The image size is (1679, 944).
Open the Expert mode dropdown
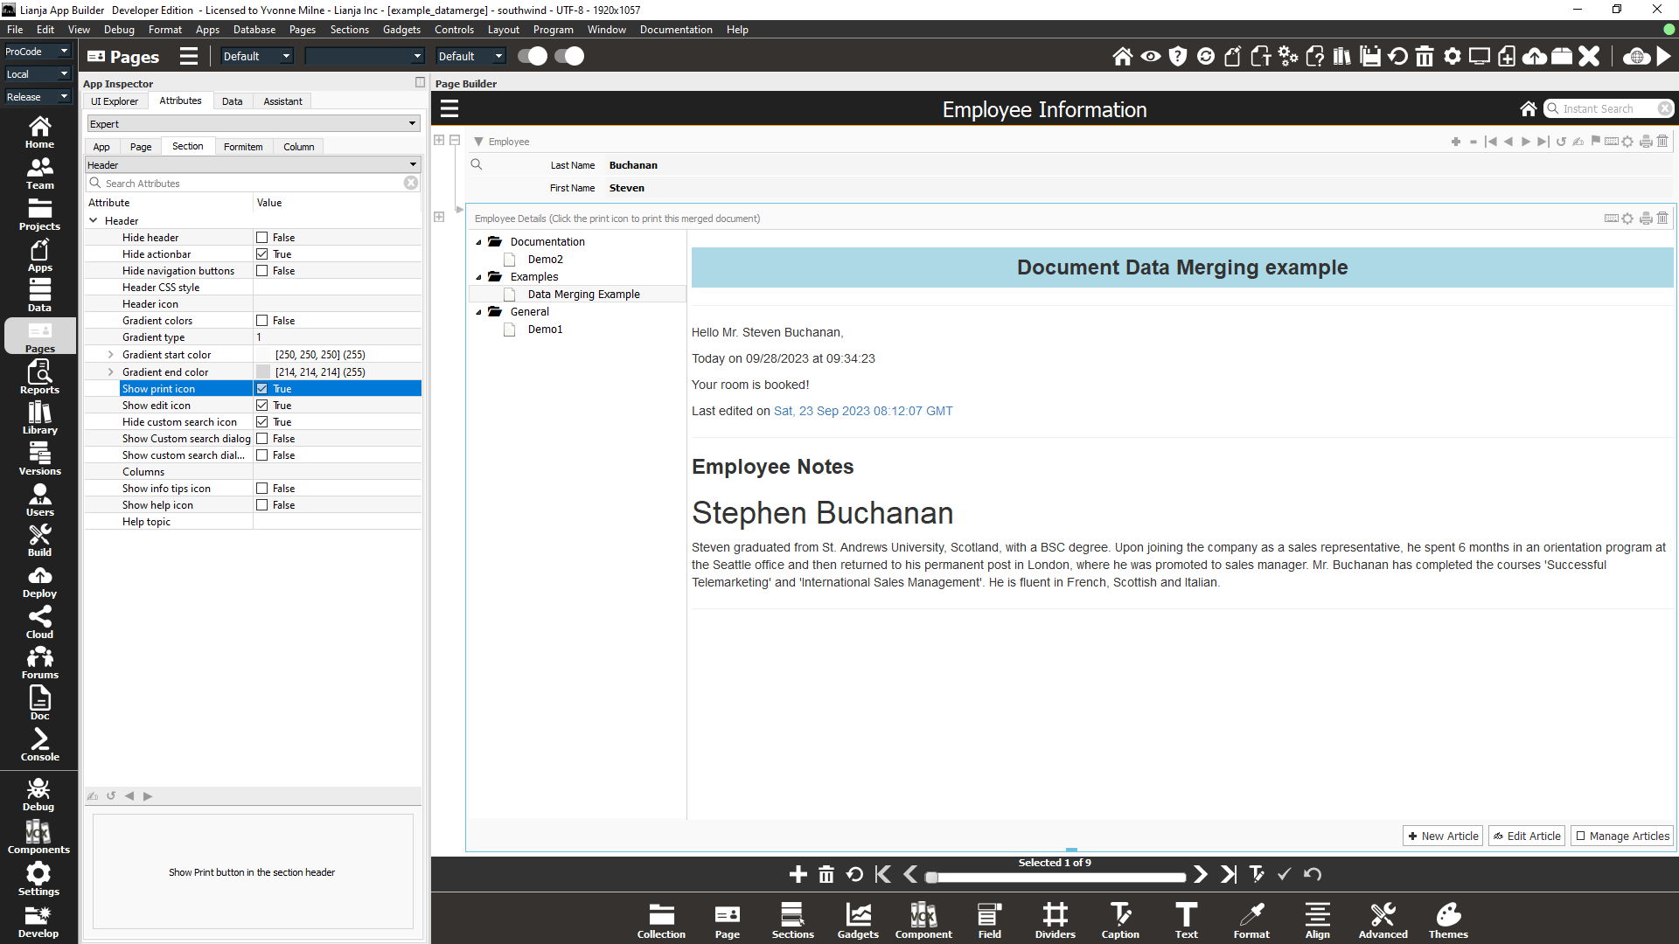pos(253,124)
